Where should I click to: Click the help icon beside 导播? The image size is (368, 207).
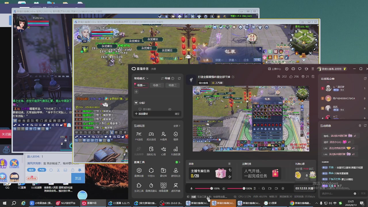(x=172, y=78)
